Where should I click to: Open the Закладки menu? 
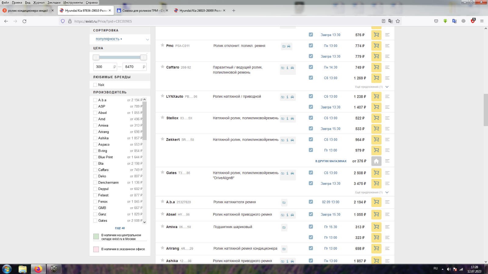tap(54, 2)
